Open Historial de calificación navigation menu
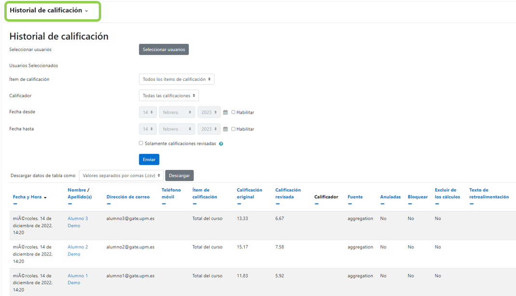516x296 pixels. (x=49, y=11)
